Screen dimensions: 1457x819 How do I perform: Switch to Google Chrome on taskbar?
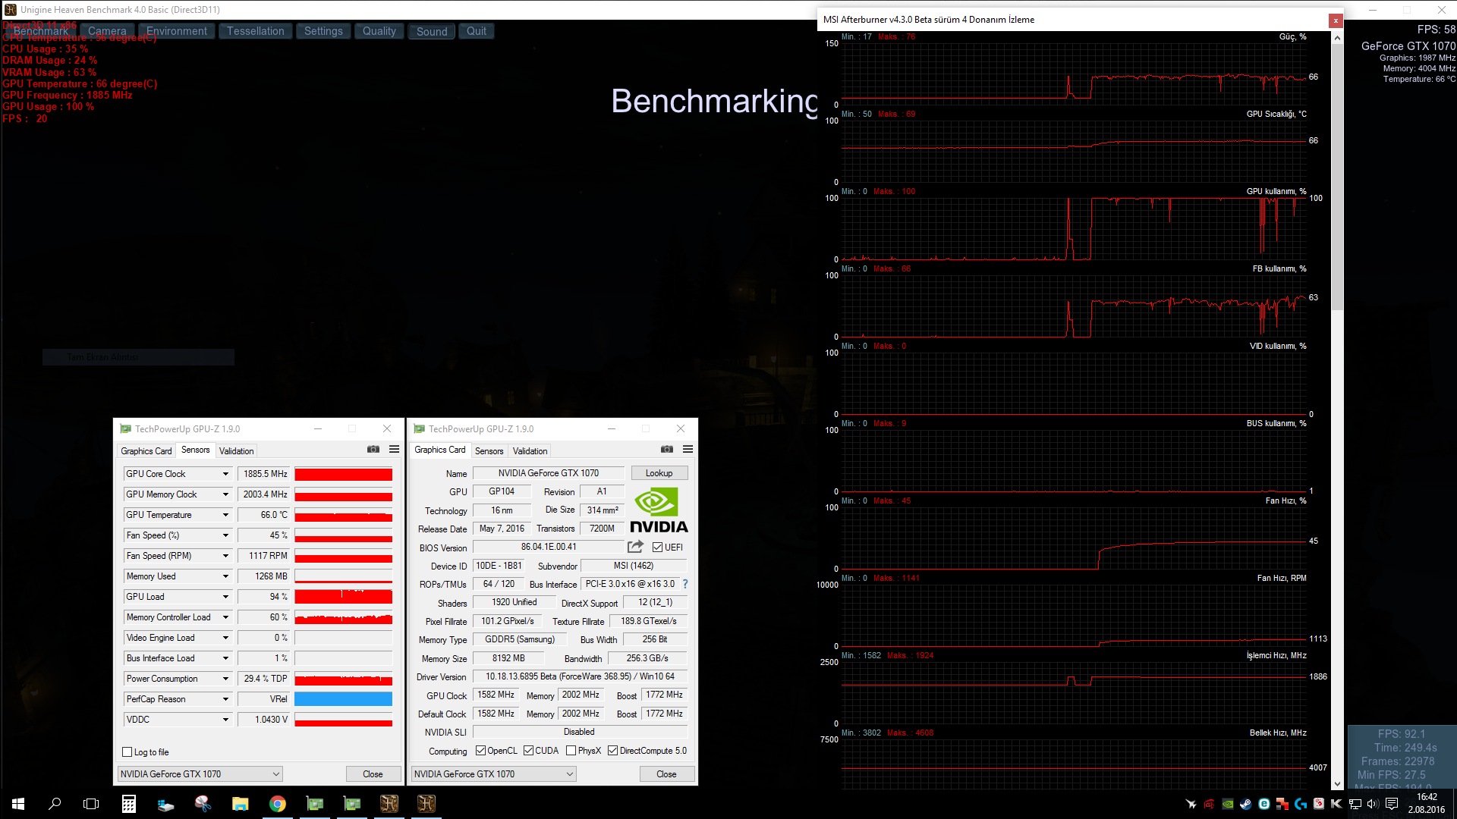pos(277,804)
